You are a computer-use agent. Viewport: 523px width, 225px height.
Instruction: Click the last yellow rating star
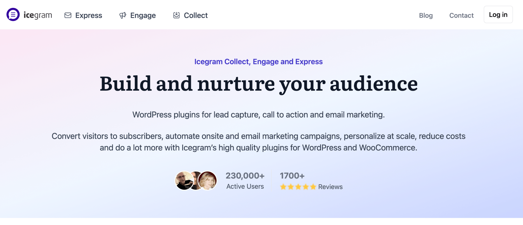314,187
